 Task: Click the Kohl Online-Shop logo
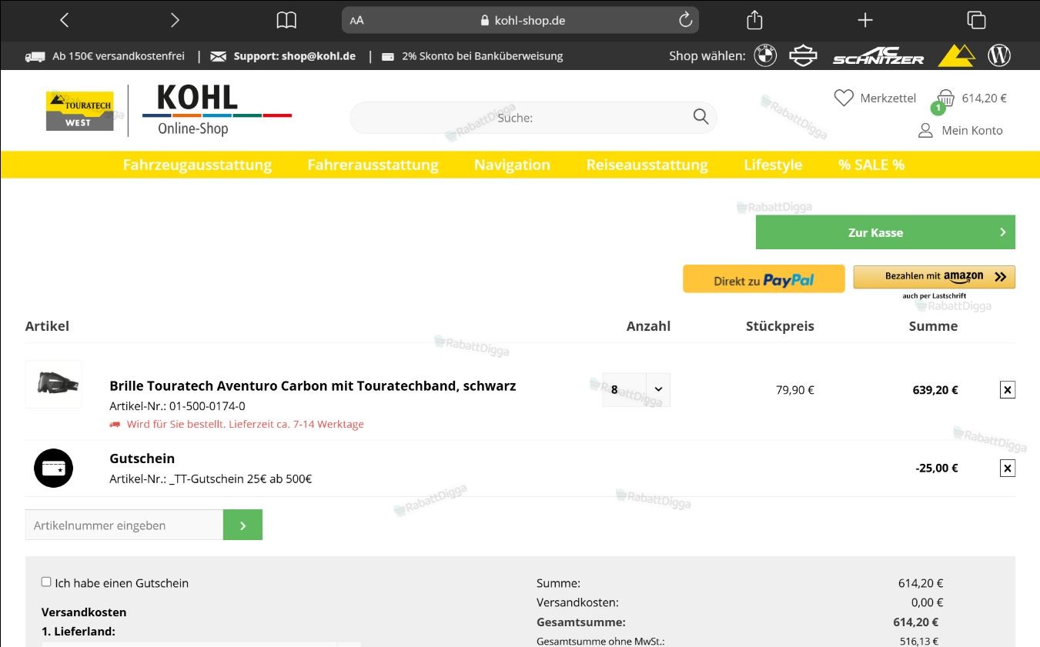pyautogui.click(x=217, y=110)
